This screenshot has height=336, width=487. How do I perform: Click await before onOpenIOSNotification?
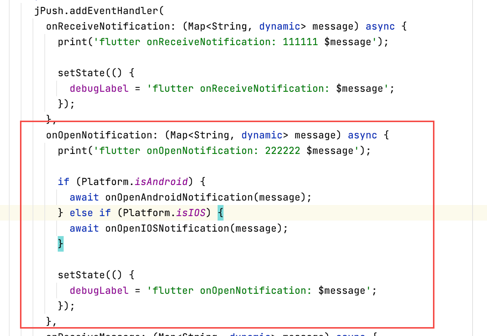84,228
